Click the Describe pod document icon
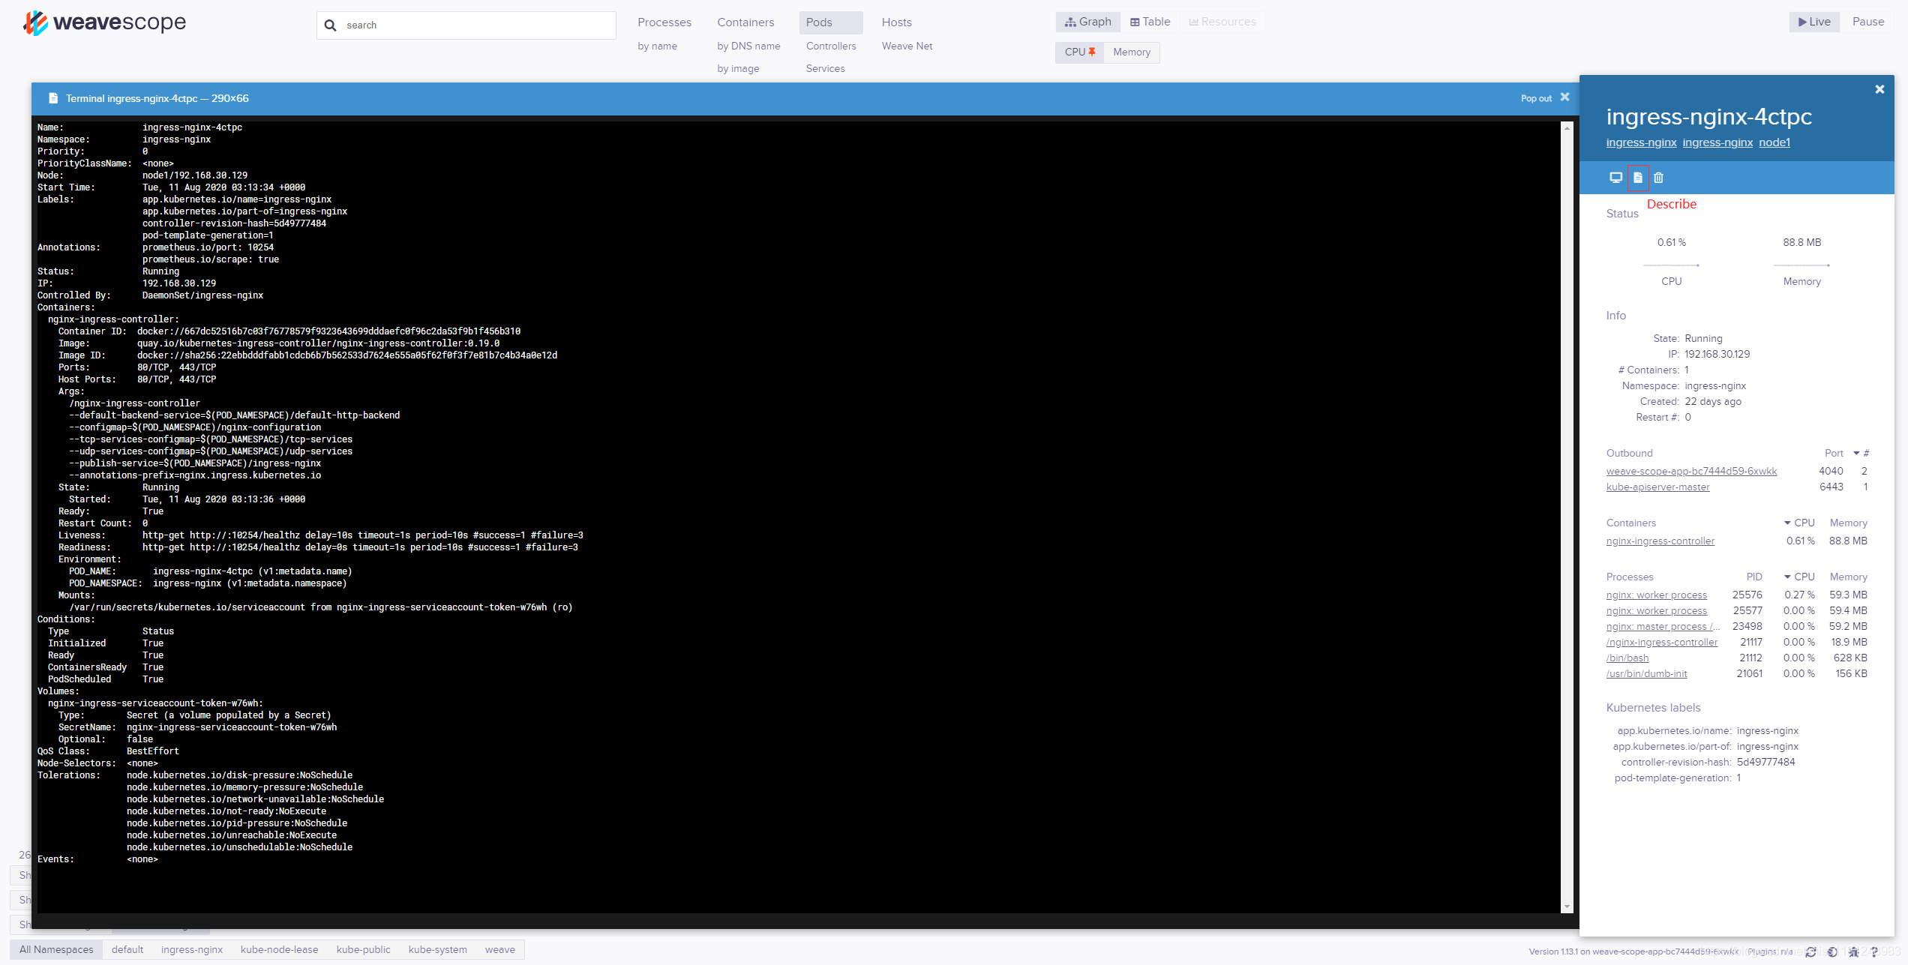 click(1637, 178)
